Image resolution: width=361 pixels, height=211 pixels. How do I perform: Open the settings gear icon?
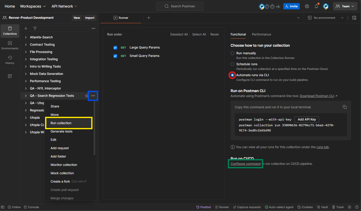click(307, 6)
